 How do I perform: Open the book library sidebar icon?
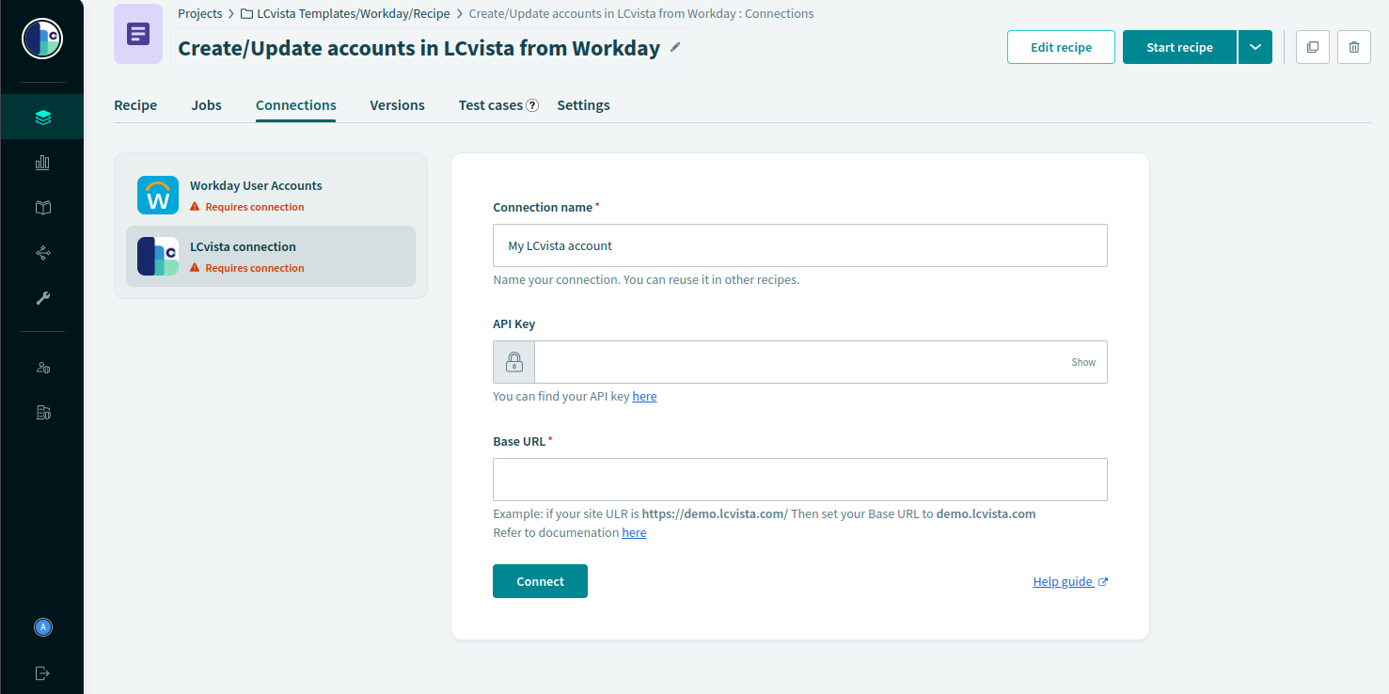[x=42, y=208]
